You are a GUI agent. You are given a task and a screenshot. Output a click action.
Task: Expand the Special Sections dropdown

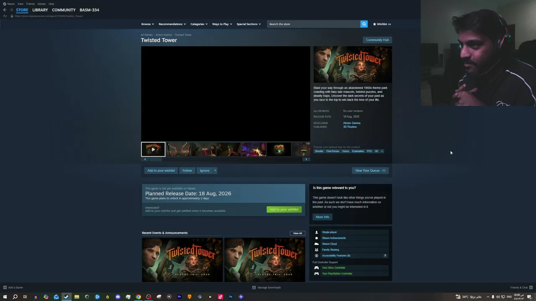tap(249, 24)
